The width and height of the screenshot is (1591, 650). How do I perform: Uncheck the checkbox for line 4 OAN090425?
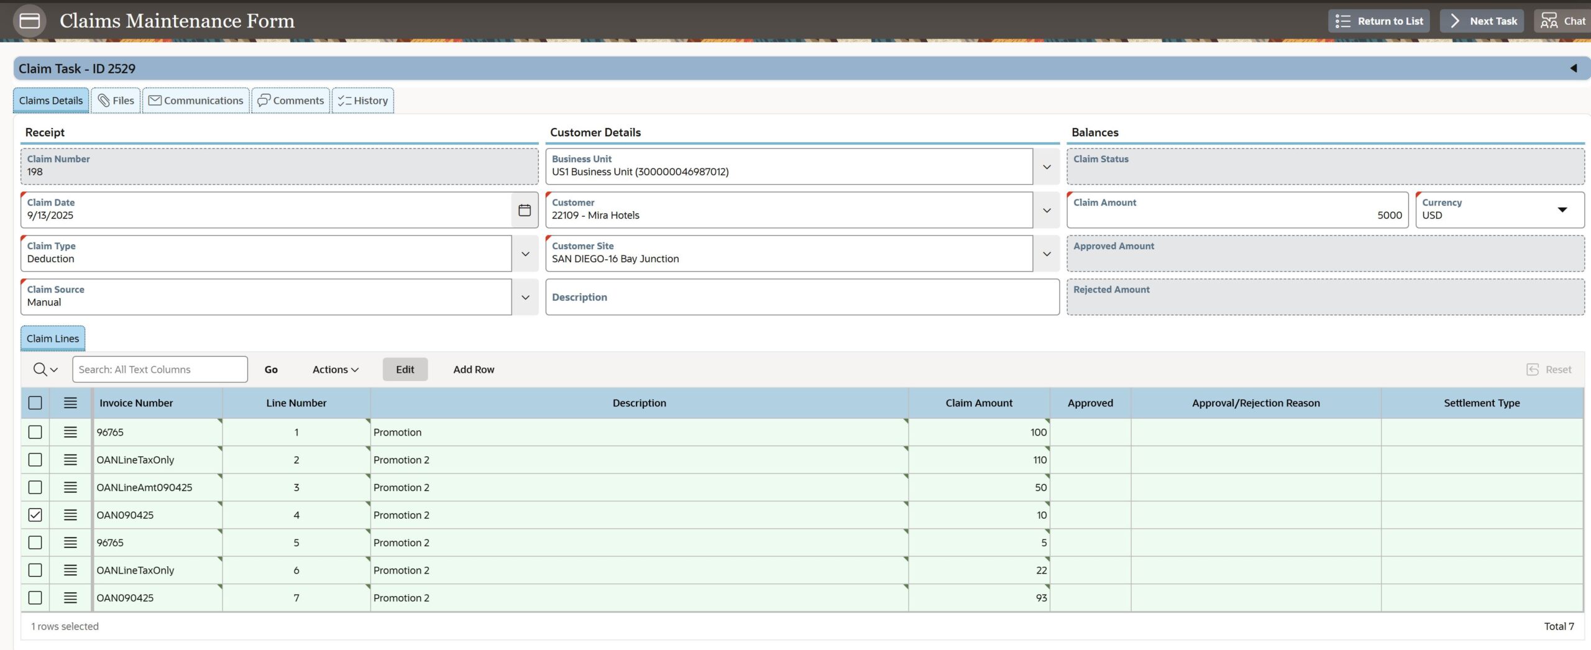35,515
